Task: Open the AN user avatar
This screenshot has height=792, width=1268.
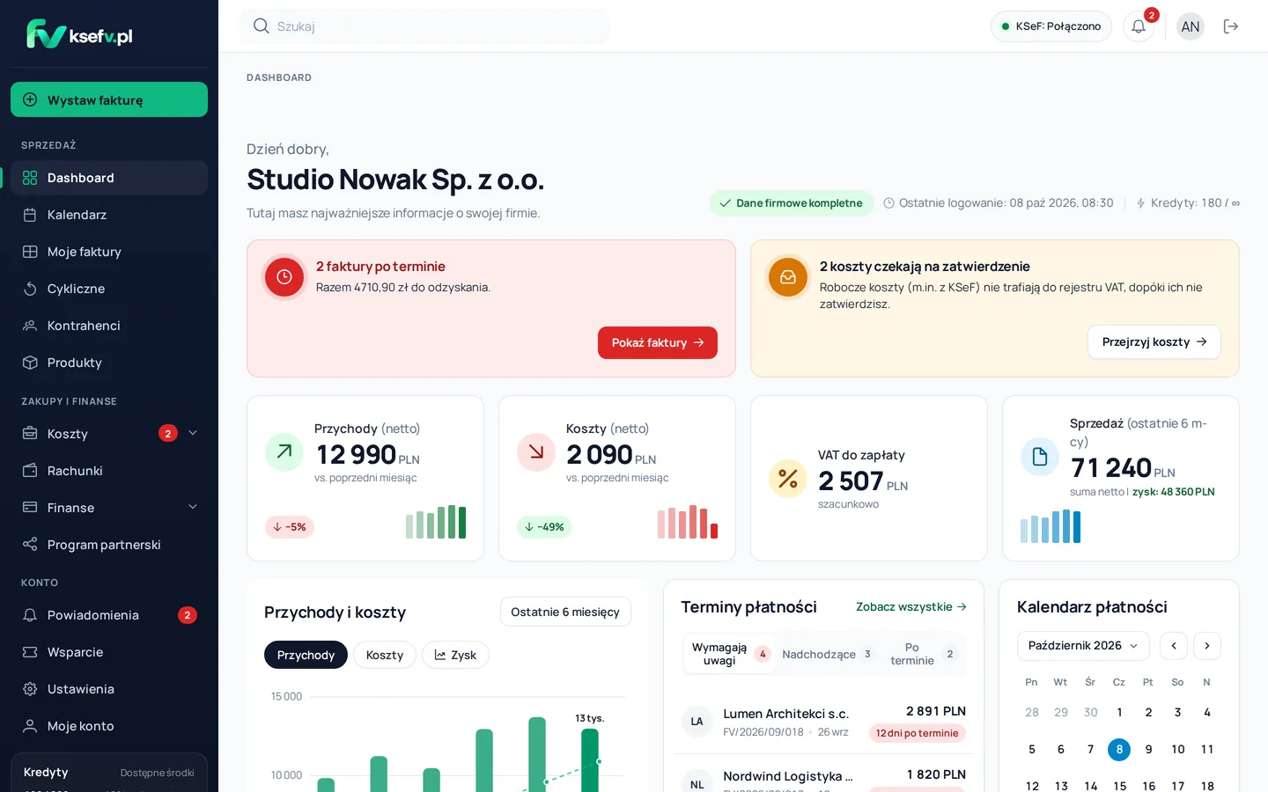Action: (x=1191, y=26)
